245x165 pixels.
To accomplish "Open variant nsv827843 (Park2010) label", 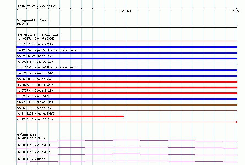I will click(x=33, y=96).
